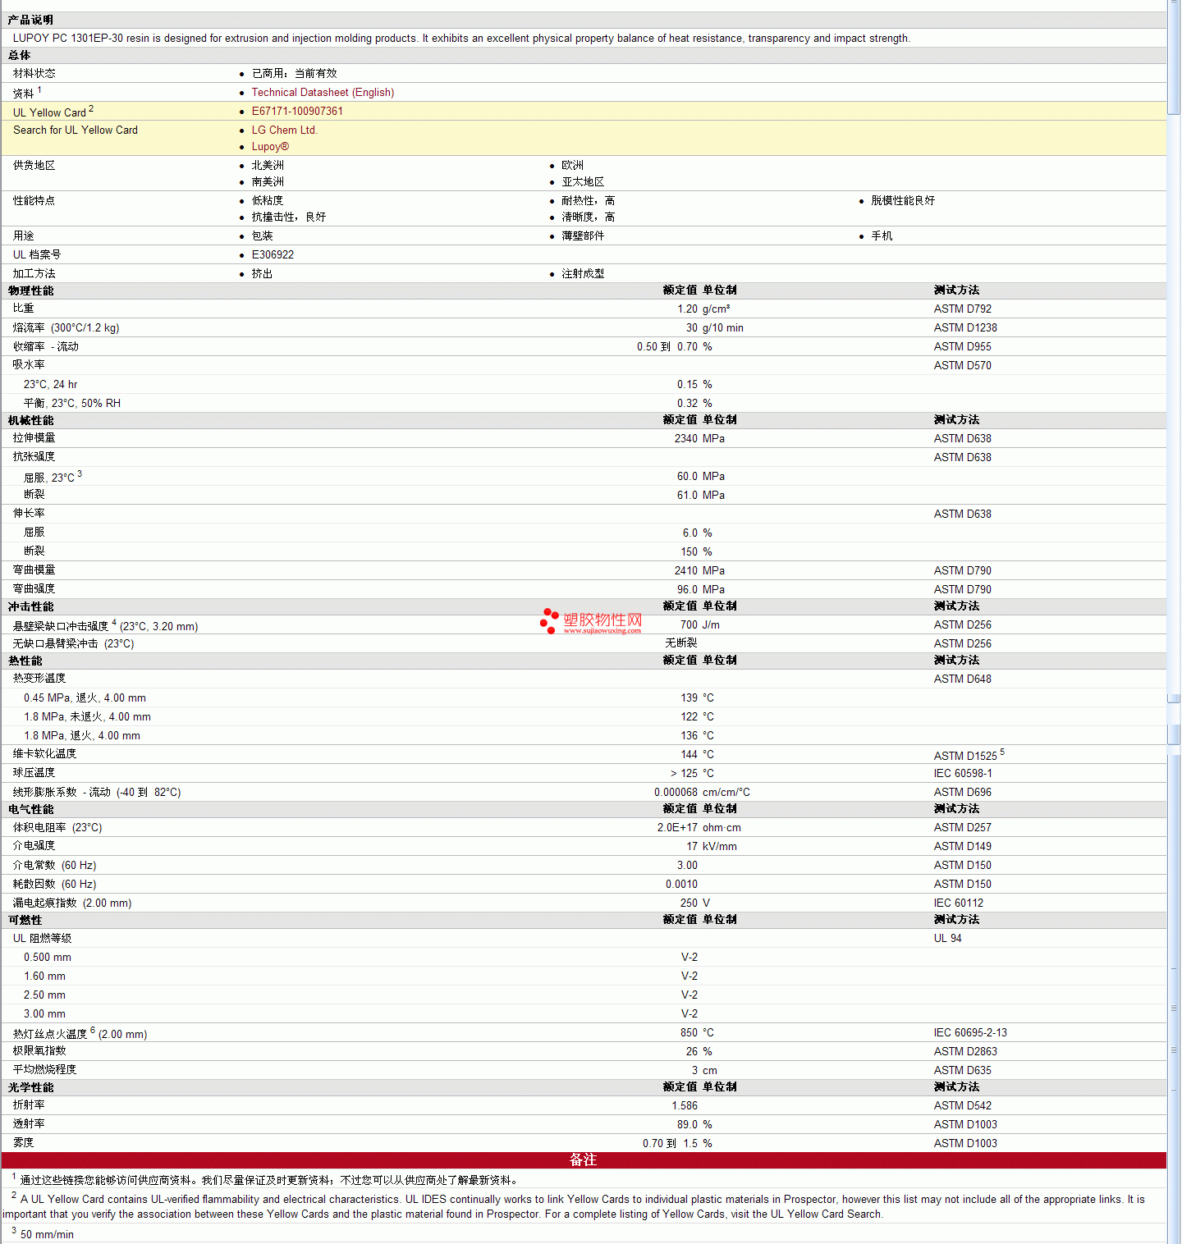
Task: Click the Vicat softening value 144 °C
Action: (x=697, y=755)
